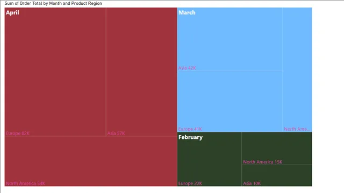Image resolution: width=344 pixels, height=193 pixels.
Task: Select the February North America 15K tile
Action: tap(277, 149)
